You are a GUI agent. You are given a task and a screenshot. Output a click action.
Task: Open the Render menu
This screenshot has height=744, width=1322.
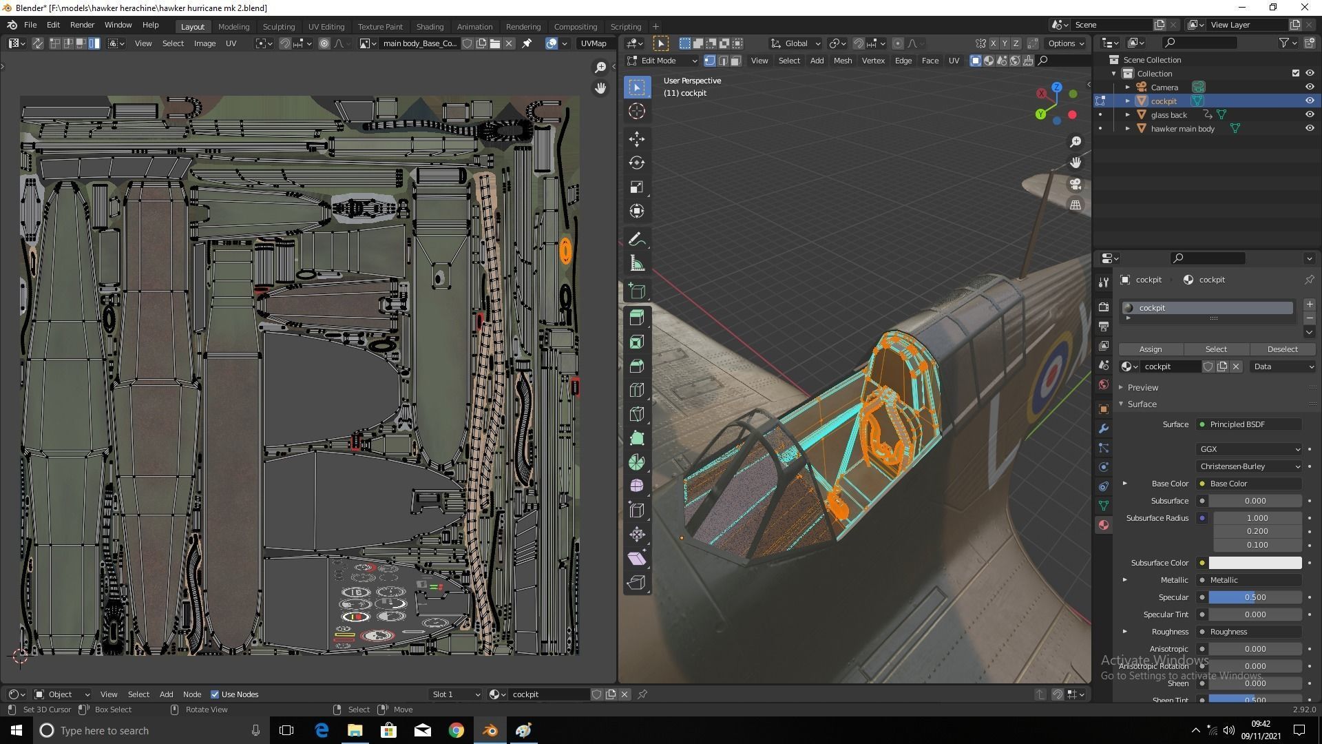click(x=82, y=25)
